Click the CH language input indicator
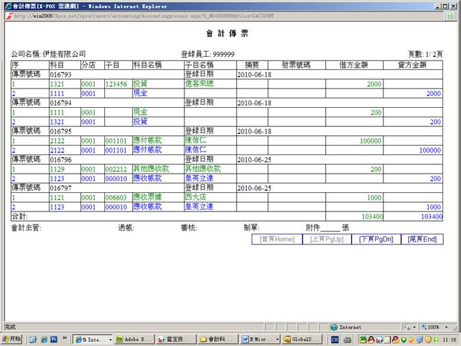The image size is (461, 346). (x=335, y=339)
